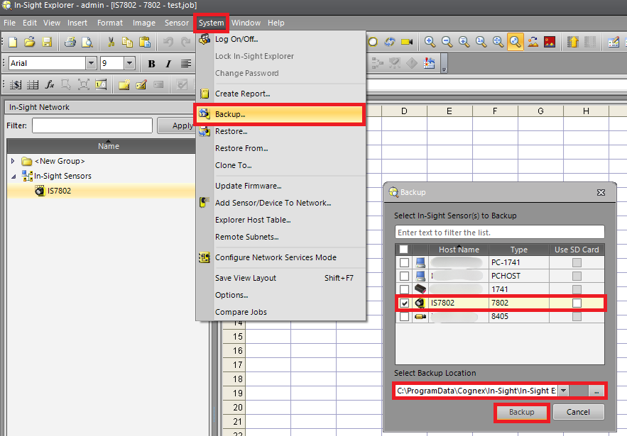Check the PCHOST row checkbox
Viewport: 627px width, 436px height.
404,276
